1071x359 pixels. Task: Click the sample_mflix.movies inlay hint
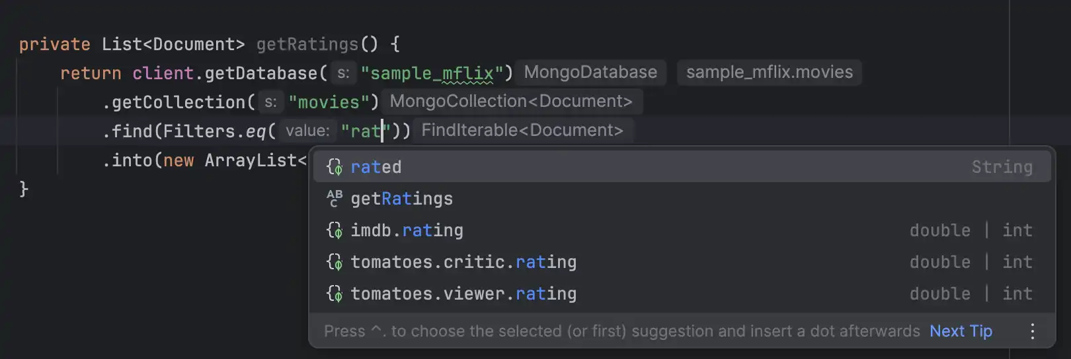coord(770,73)
